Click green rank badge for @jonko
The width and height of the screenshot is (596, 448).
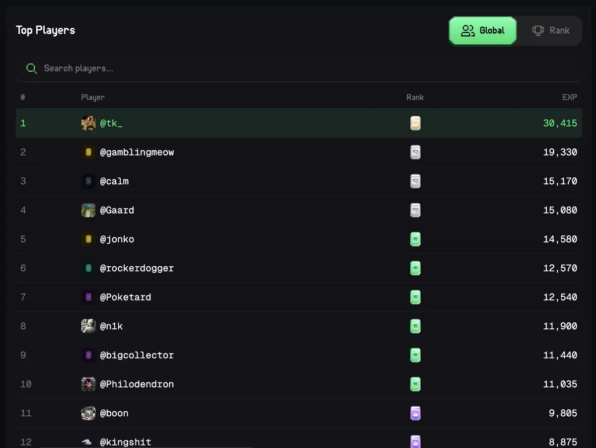coord(415,239)
